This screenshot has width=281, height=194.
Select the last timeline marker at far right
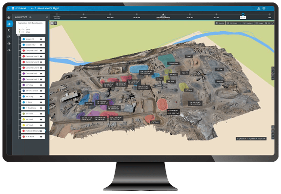[x=269, y=14]
